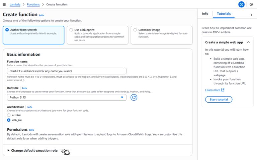Click the blue info circle icon
This screenshot has height=161, width=257.
click(241, 4)
